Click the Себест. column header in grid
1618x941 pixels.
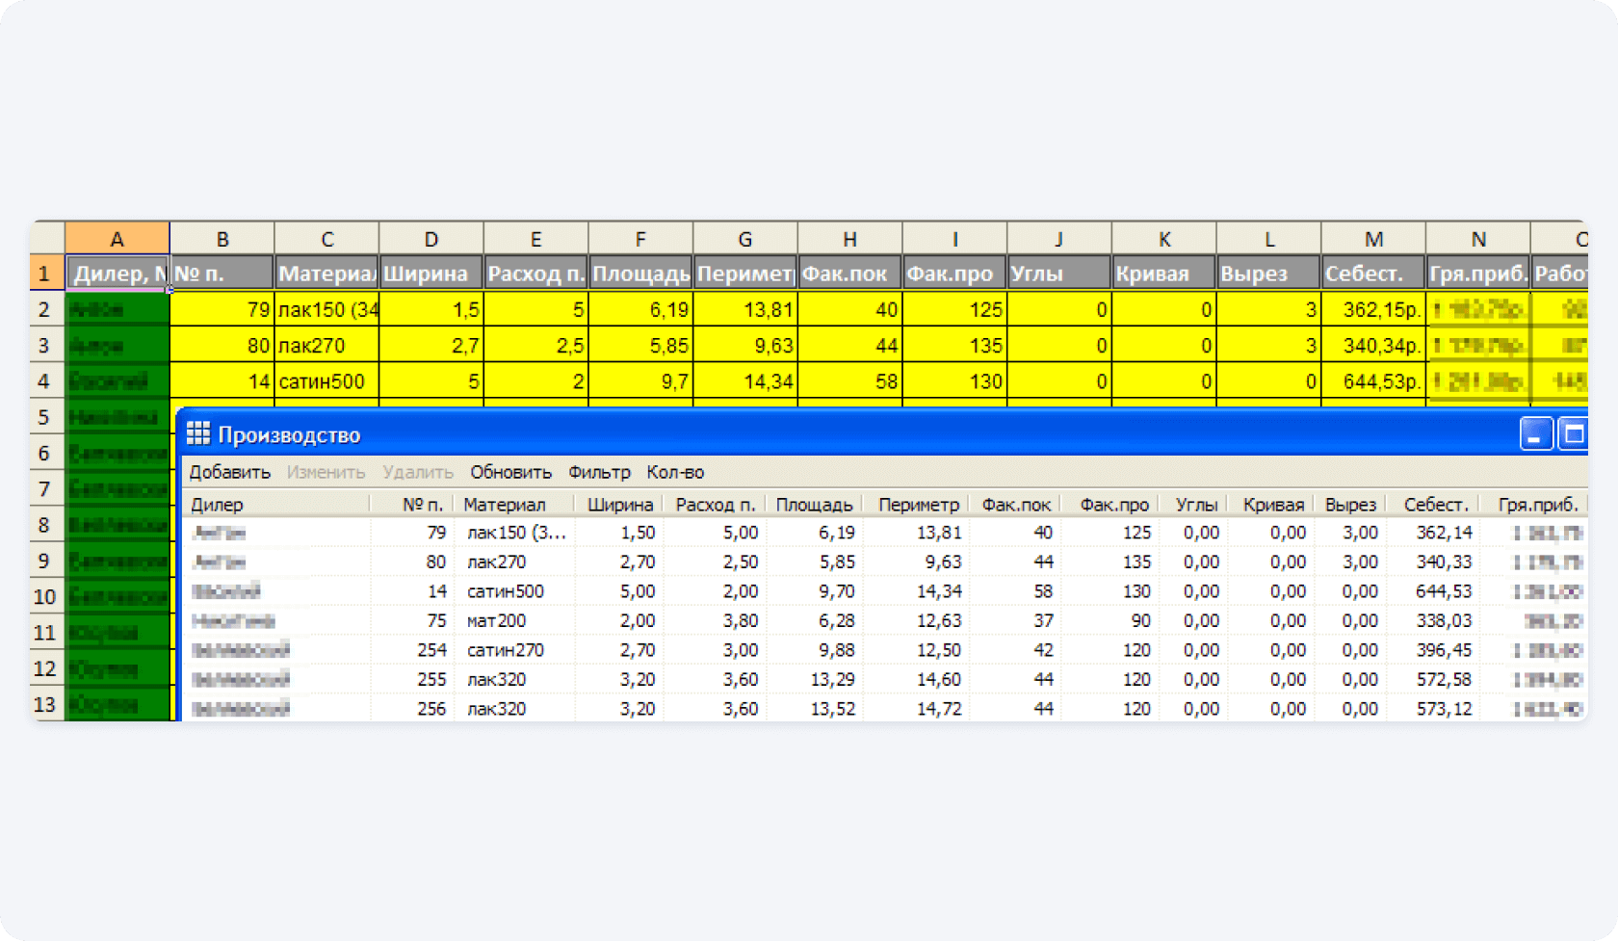point(1435,505)
